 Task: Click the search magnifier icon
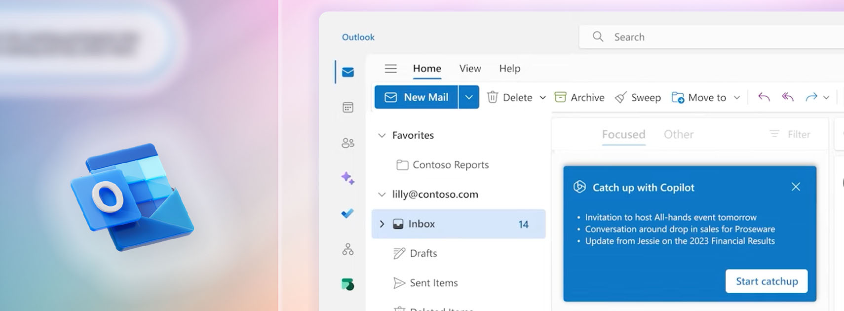598,37
